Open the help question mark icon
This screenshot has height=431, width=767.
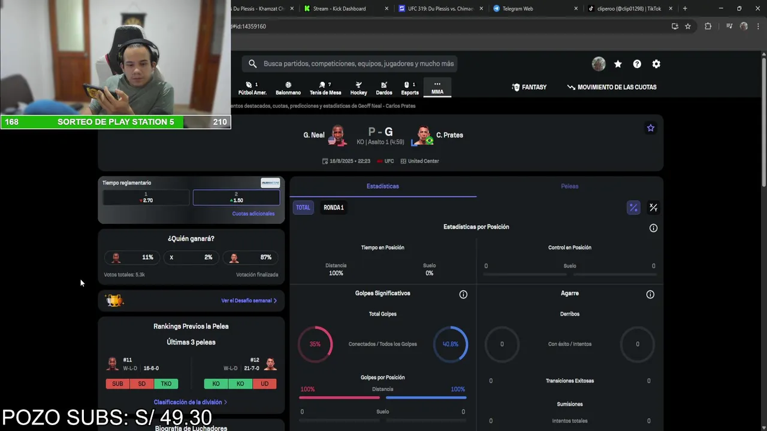(637, 64)
